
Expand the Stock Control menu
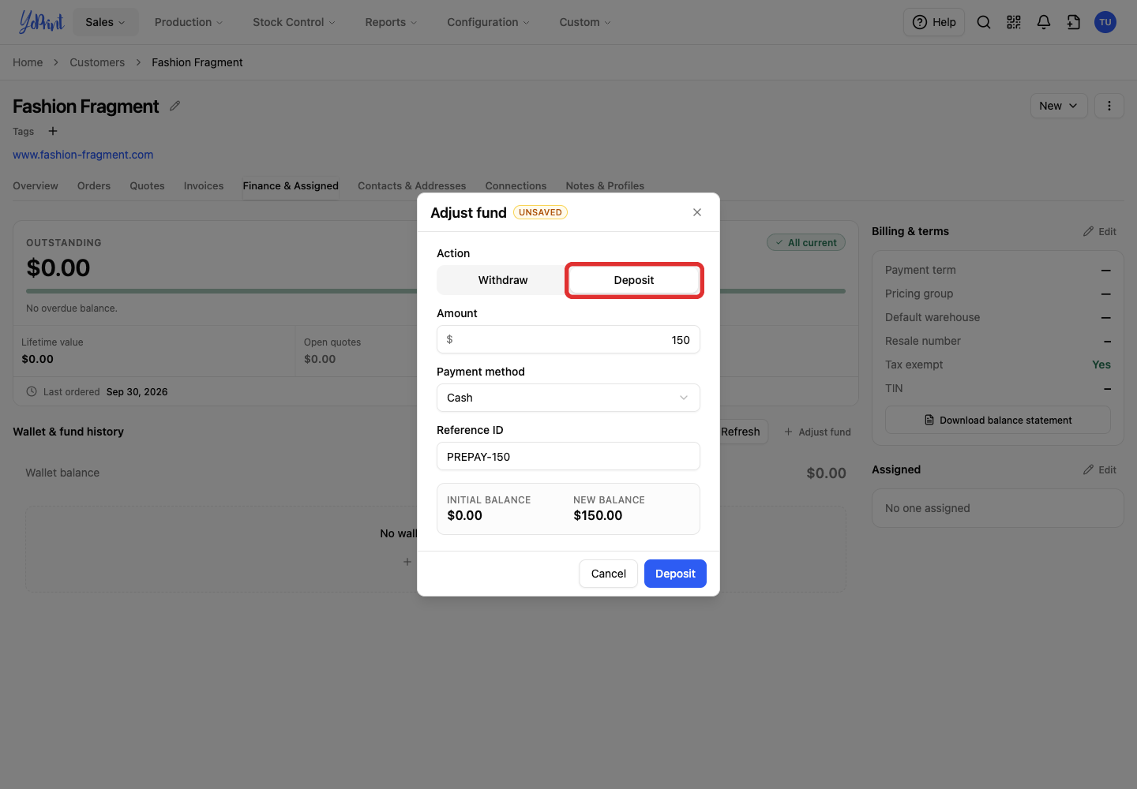294,22
